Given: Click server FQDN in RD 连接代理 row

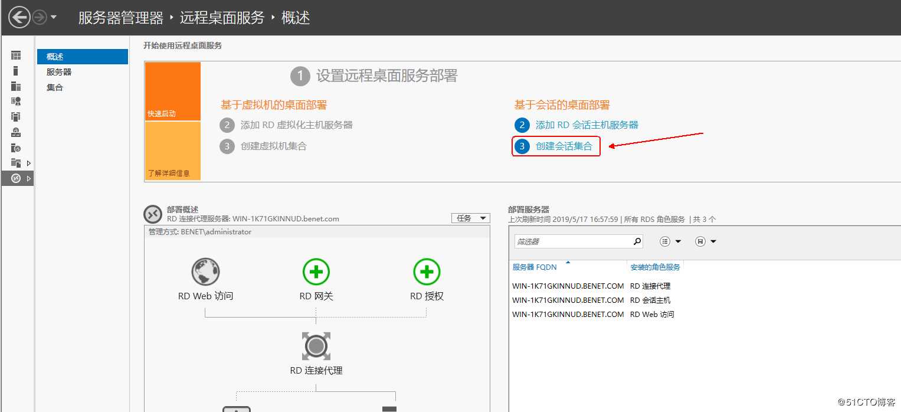Looking at the screenshot, I should click(x=568, y=286).
